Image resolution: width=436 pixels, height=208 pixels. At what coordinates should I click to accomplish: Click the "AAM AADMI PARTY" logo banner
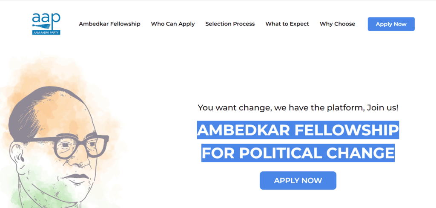(46, 32)
